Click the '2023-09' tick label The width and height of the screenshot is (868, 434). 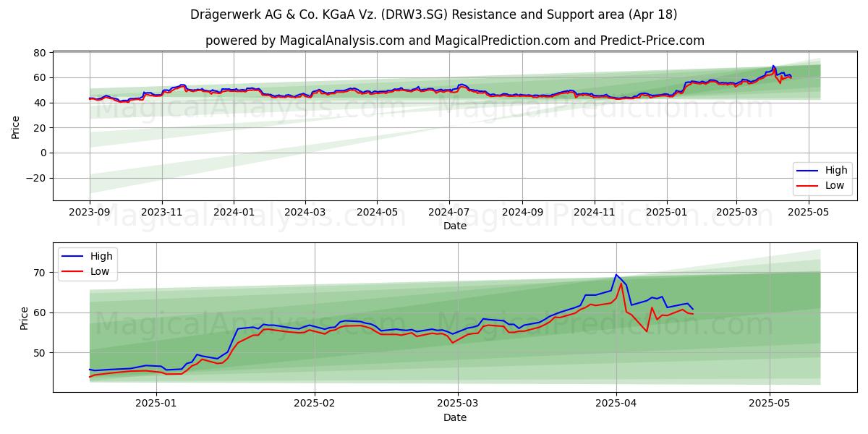90,213
